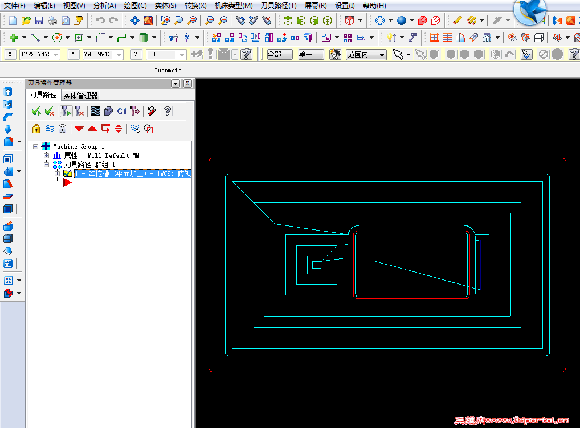
Task: Click the Solid revolve icon in sidebar
Action: 8,104
